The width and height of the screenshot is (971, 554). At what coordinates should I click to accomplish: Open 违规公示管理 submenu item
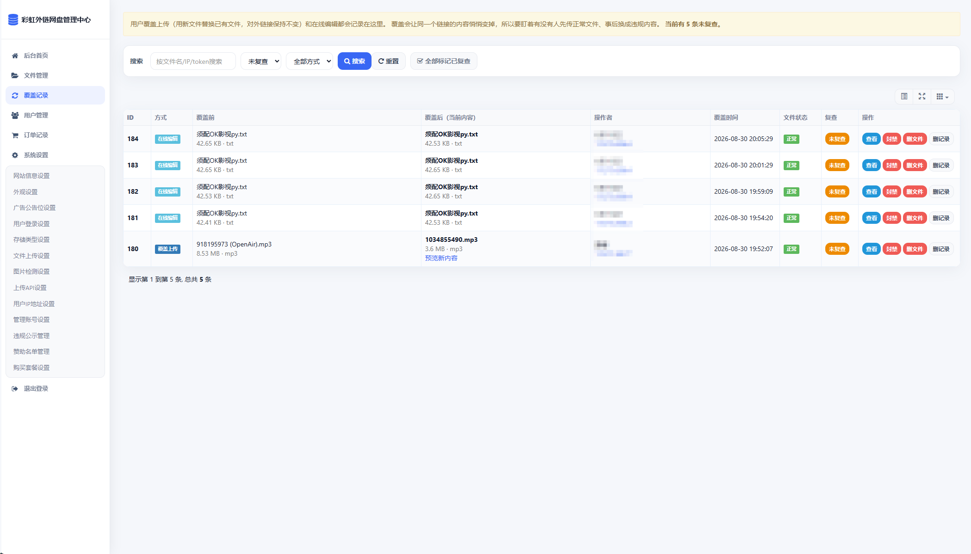click(31, 336)
